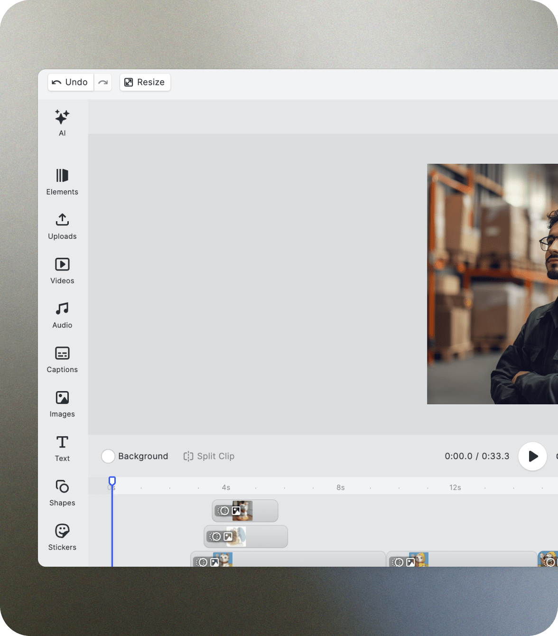The image size is (558, 636).
Task: Open the Audio panel
Action: click(62, 315)
